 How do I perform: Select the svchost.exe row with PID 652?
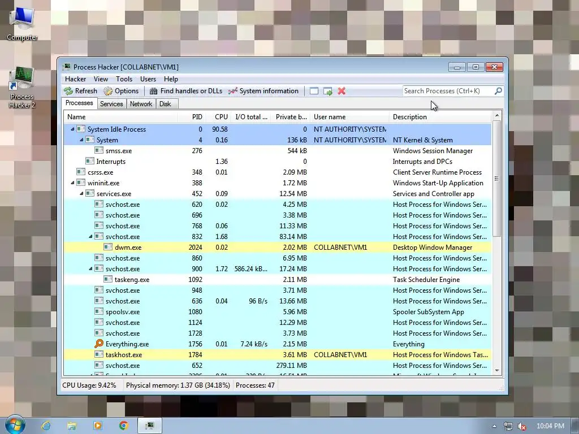[x=277, y=366]
